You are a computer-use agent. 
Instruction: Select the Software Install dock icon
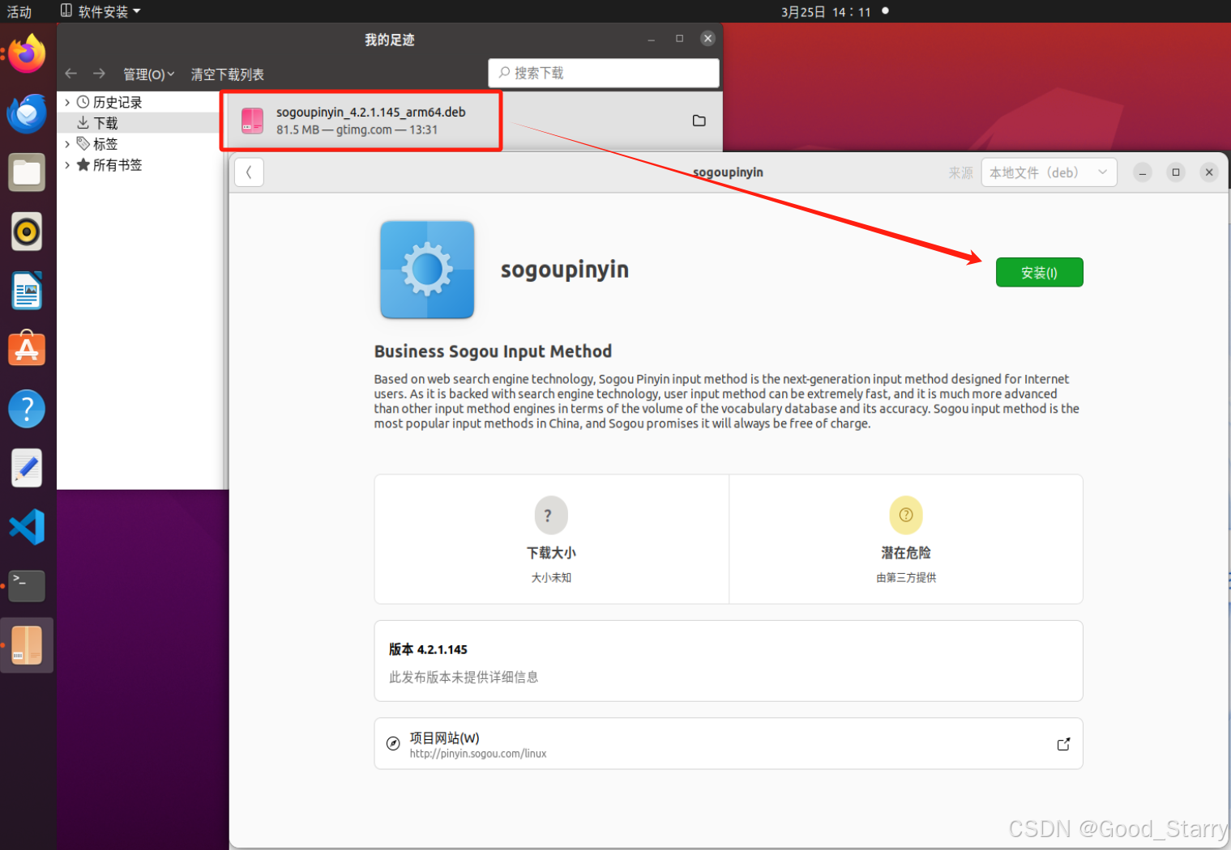coord(27,645)
